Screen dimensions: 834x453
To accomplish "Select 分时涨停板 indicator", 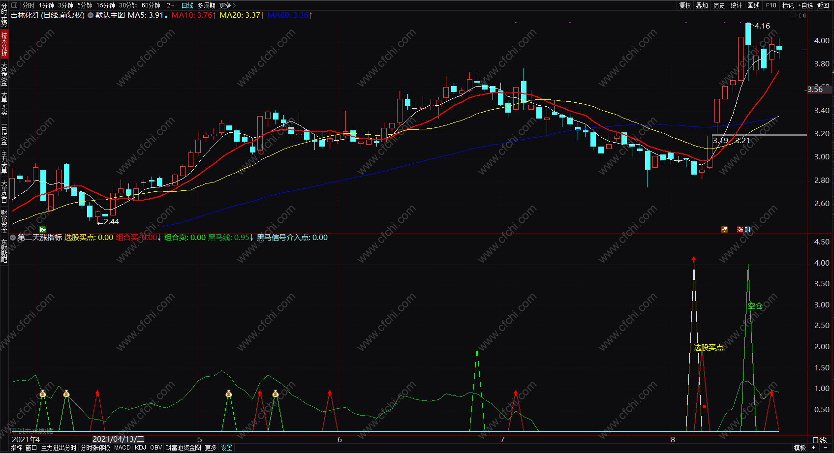I will (95, 448).
